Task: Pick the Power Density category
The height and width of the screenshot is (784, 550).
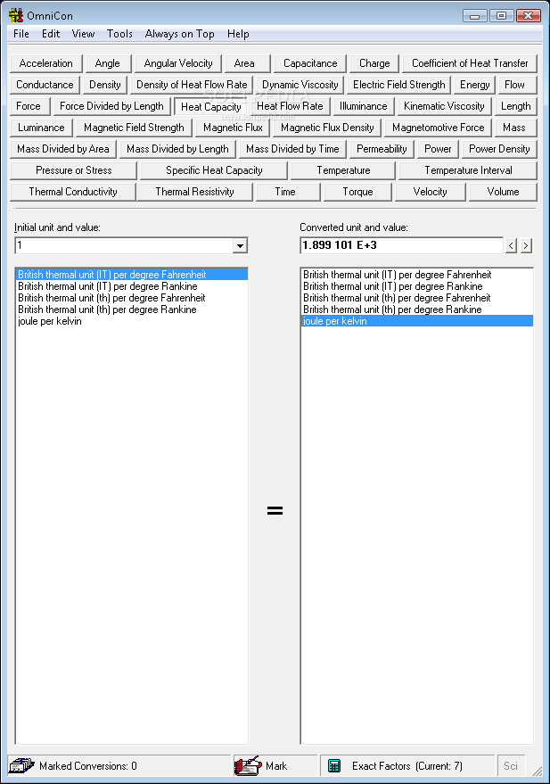Action: pos(499,150)
